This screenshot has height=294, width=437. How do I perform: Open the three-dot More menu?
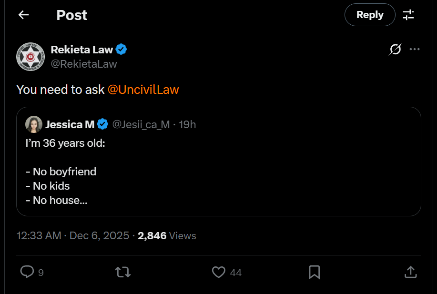(x=415, y=50)
